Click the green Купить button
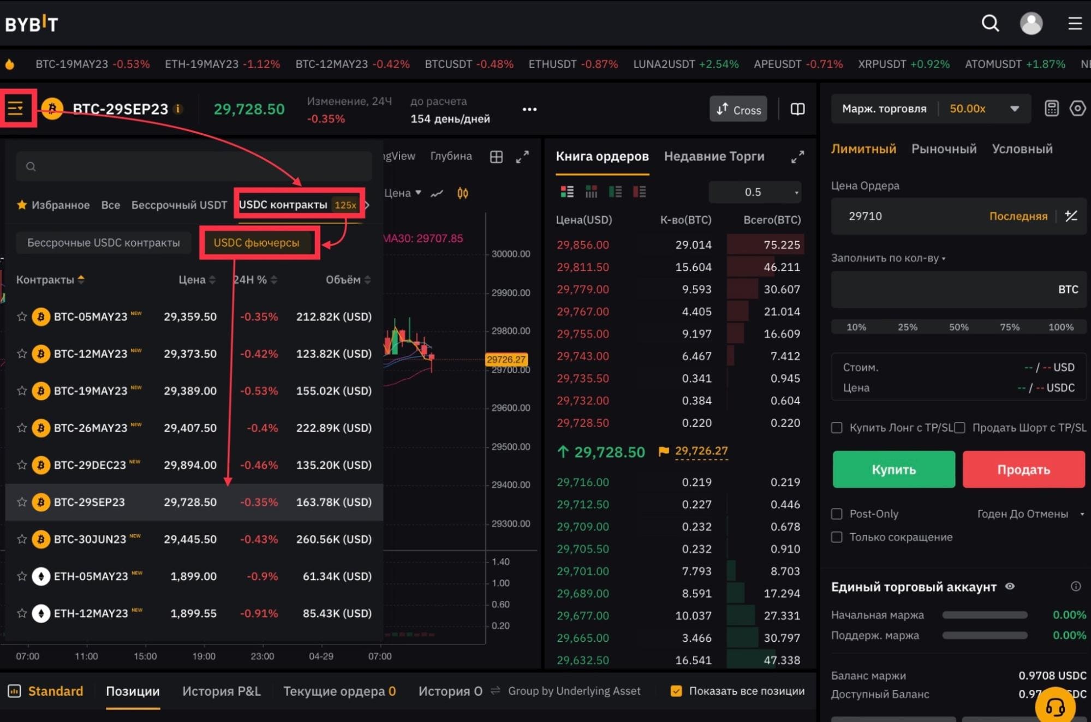1091x722 pixels. [x=893, y=469]
